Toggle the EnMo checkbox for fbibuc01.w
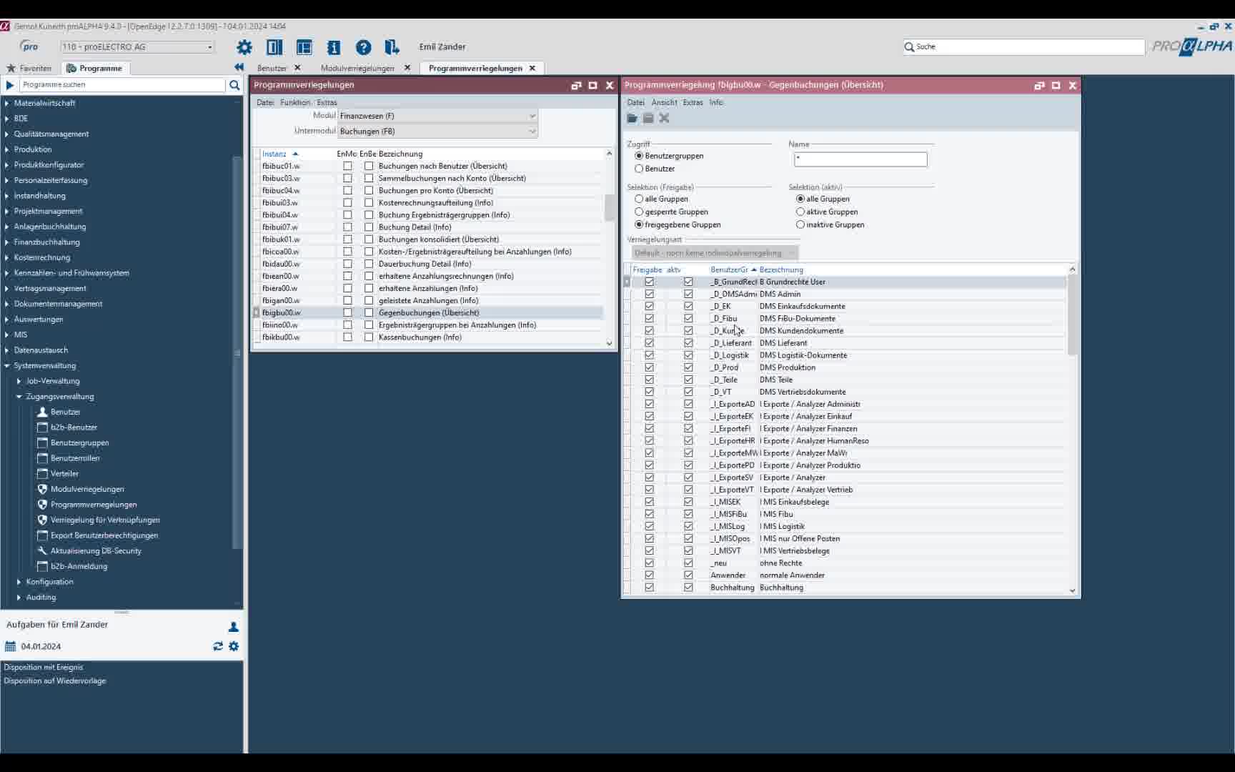The height and width of the screenshot is (772, 1235). (347, 166)
